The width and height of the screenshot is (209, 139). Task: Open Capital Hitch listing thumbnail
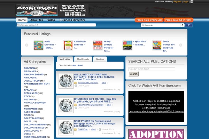coord(127,46)
